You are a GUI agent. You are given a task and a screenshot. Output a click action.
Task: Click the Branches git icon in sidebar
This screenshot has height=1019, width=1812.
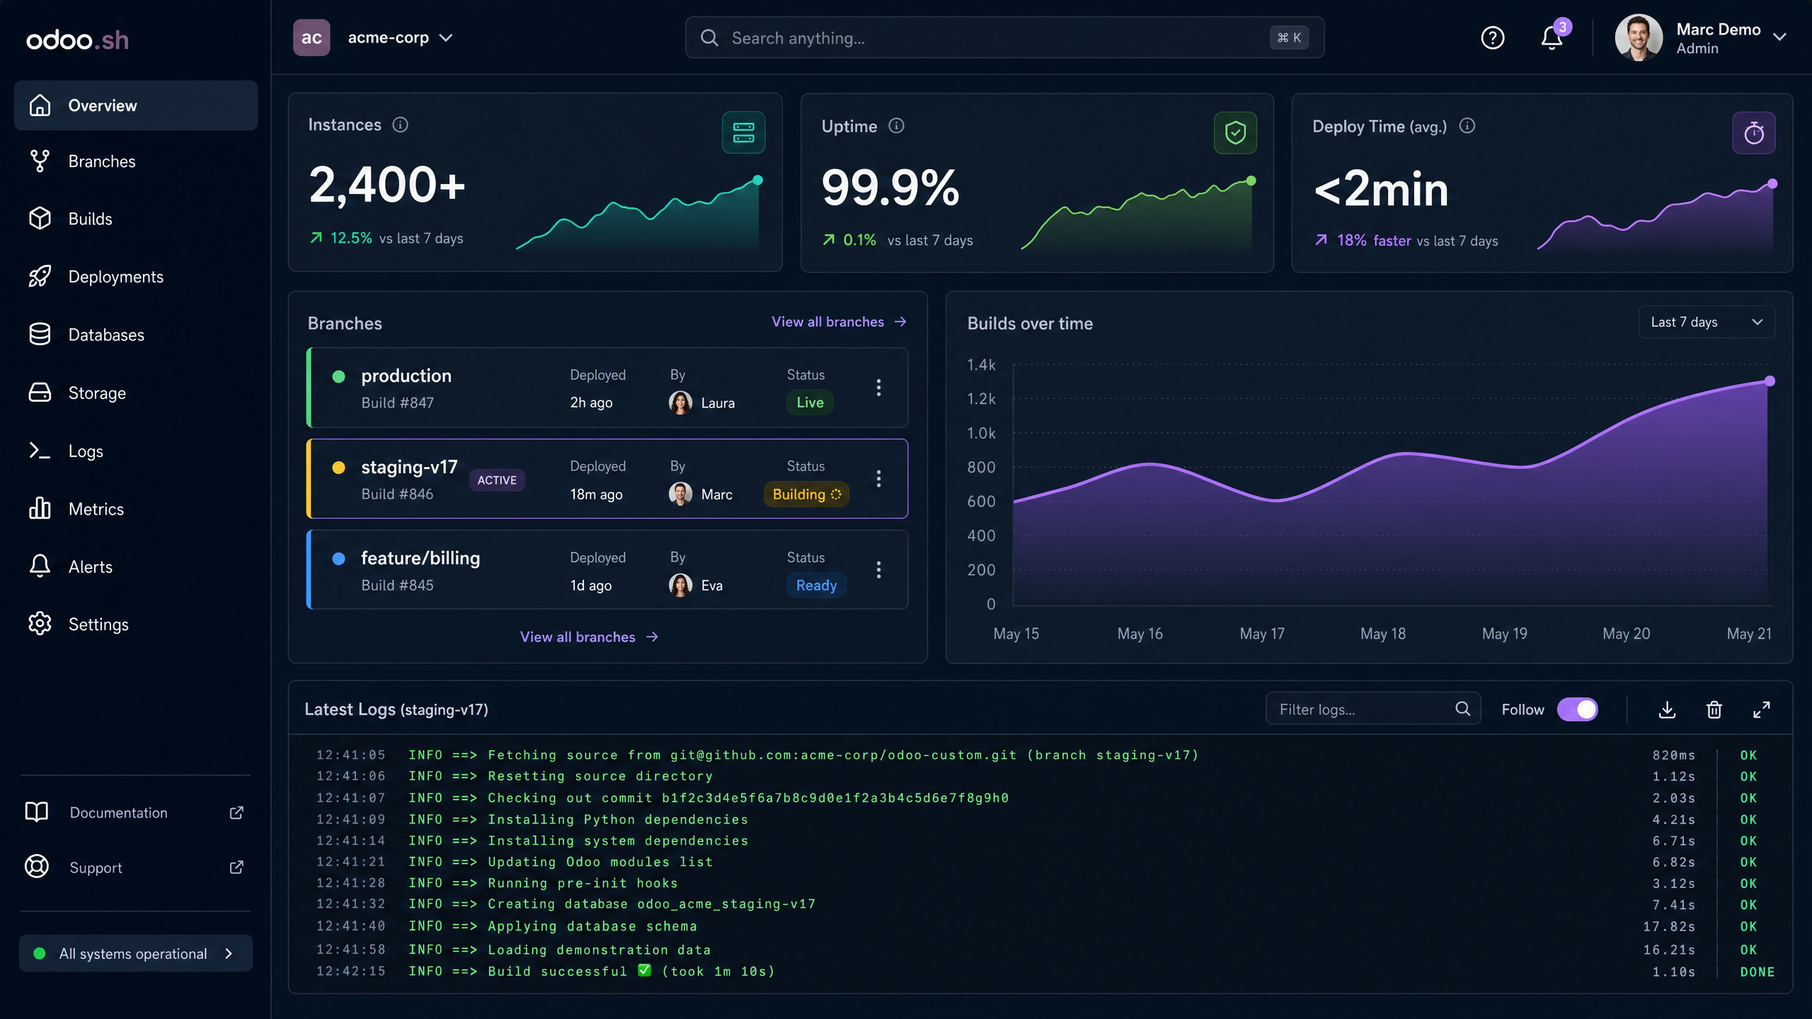[x=40, y=161]
